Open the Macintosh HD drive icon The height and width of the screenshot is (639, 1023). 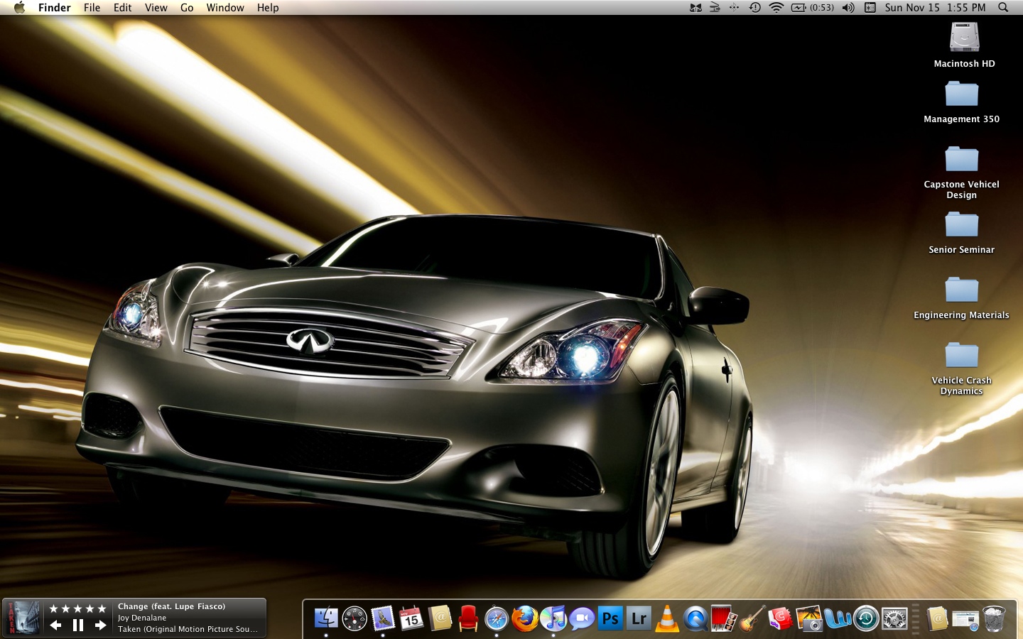click(964, 38)
